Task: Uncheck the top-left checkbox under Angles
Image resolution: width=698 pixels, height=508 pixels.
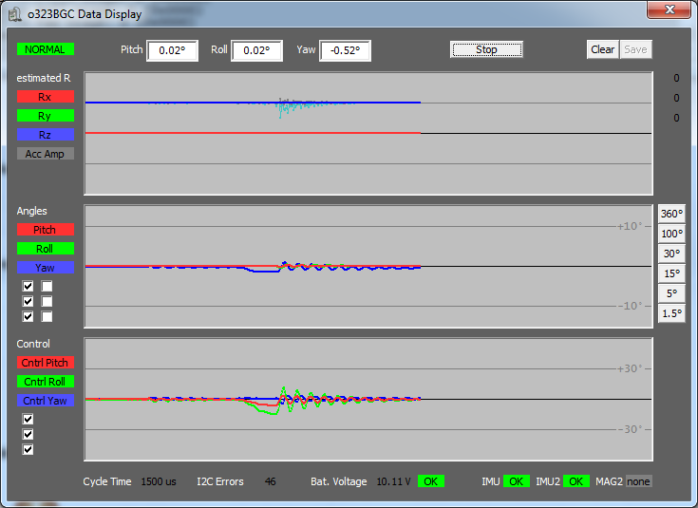Action: [28, 286]
